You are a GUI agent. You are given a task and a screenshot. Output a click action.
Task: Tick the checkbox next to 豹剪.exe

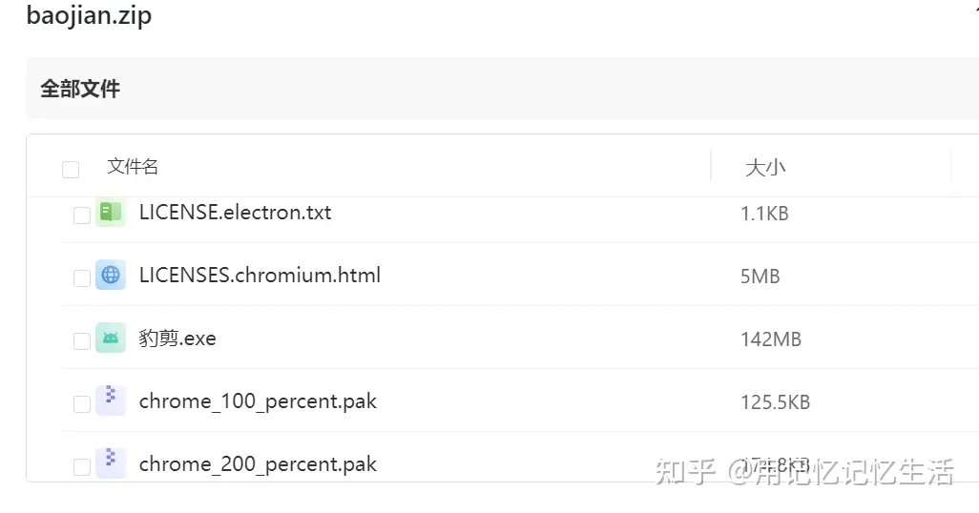coord(82,341)
